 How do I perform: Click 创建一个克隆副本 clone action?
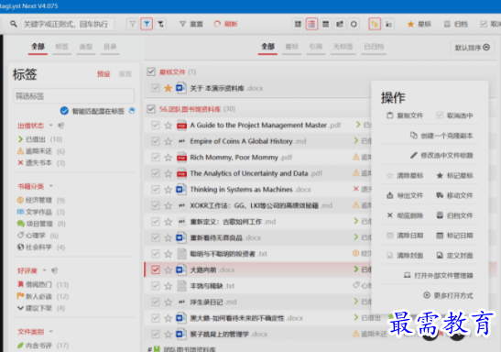(x=441, y=136)
